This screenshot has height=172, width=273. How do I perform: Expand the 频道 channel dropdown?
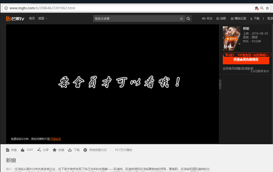pos(43,19)
